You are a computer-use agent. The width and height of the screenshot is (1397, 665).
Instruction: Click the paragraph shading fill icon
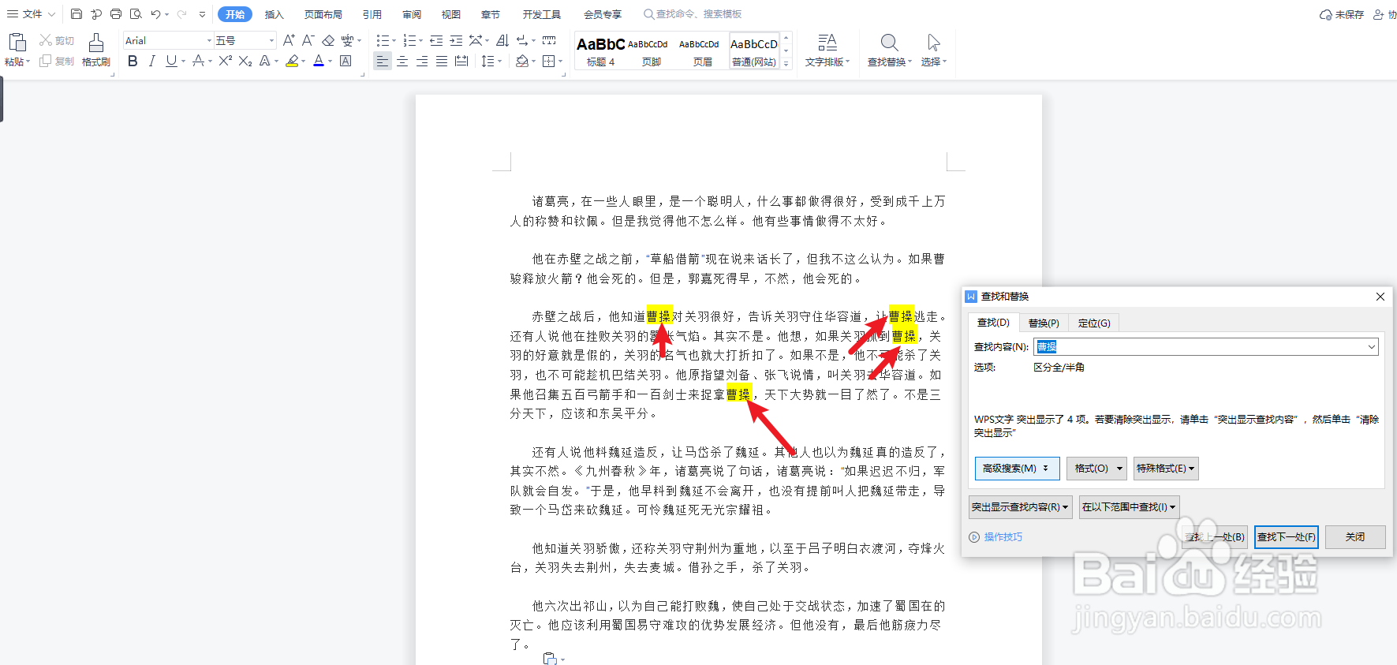521,61
